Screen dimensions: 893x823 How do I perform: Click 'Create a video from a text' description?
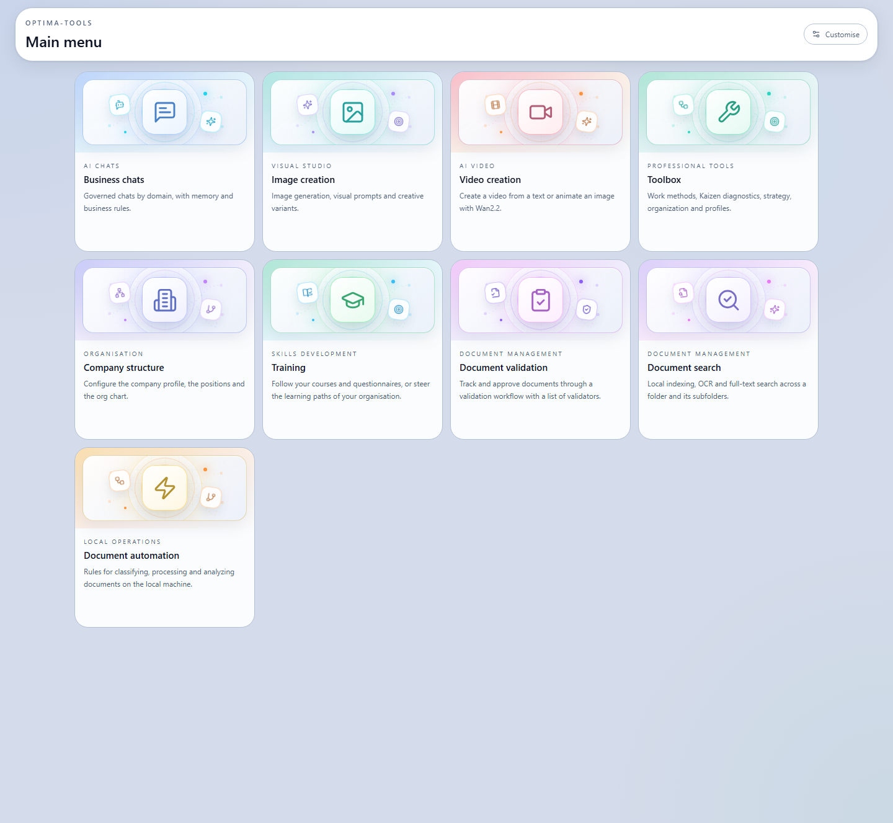537,202
